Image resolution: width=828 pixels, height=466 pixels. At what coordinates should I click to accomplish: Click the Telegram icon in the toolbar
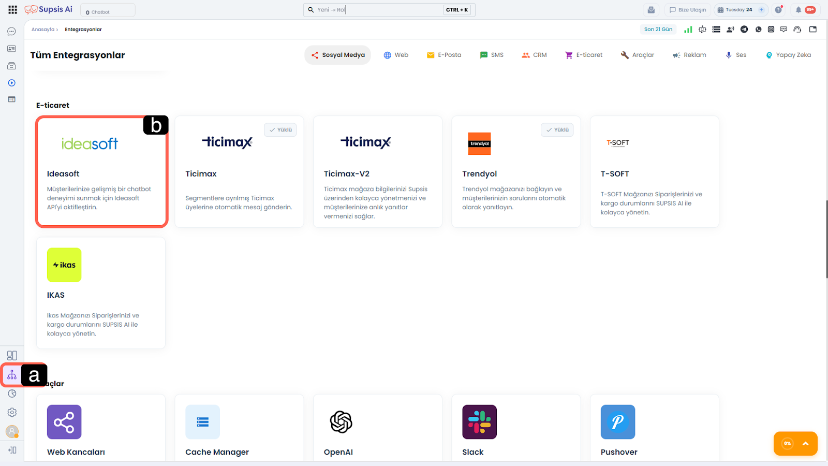[x=744, y=30]
